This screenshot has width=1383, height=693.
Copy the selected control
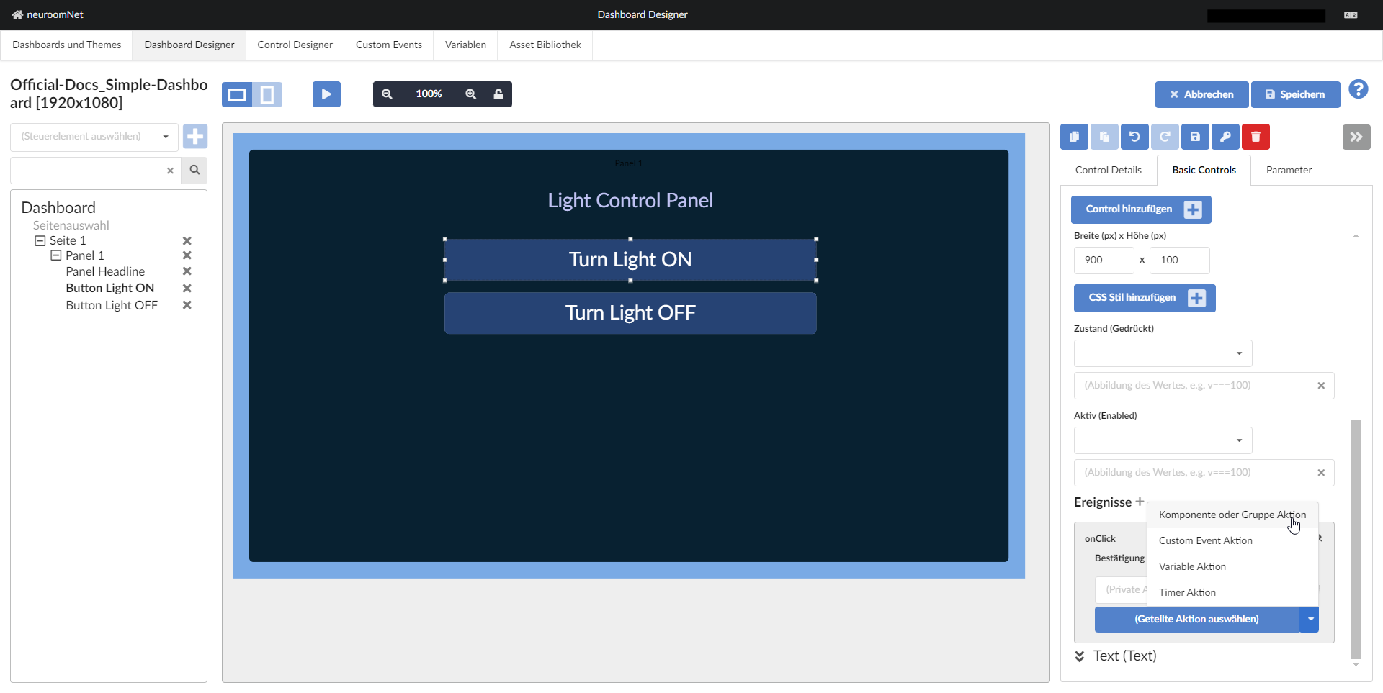1074,137
